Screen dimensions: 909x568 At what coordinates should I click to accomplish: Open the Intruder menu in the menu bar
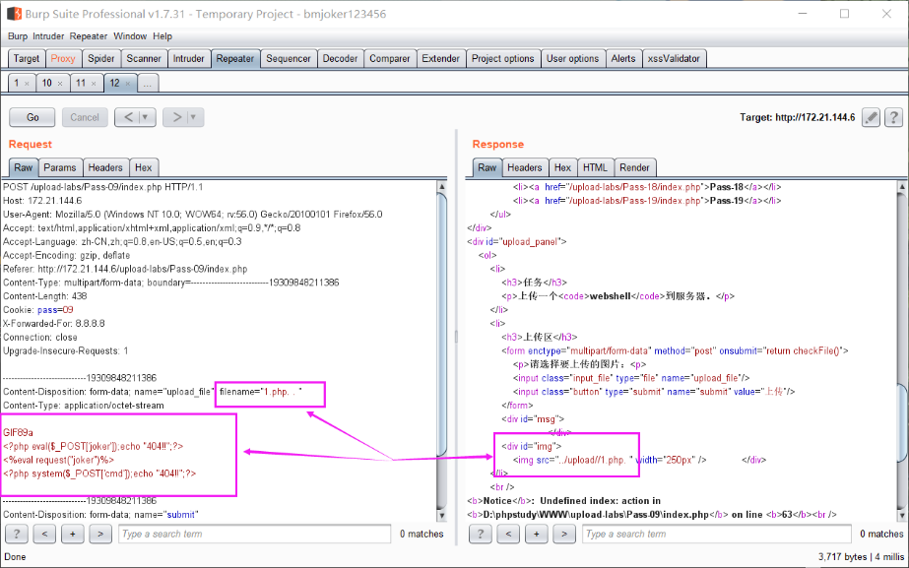click(48, 36)
